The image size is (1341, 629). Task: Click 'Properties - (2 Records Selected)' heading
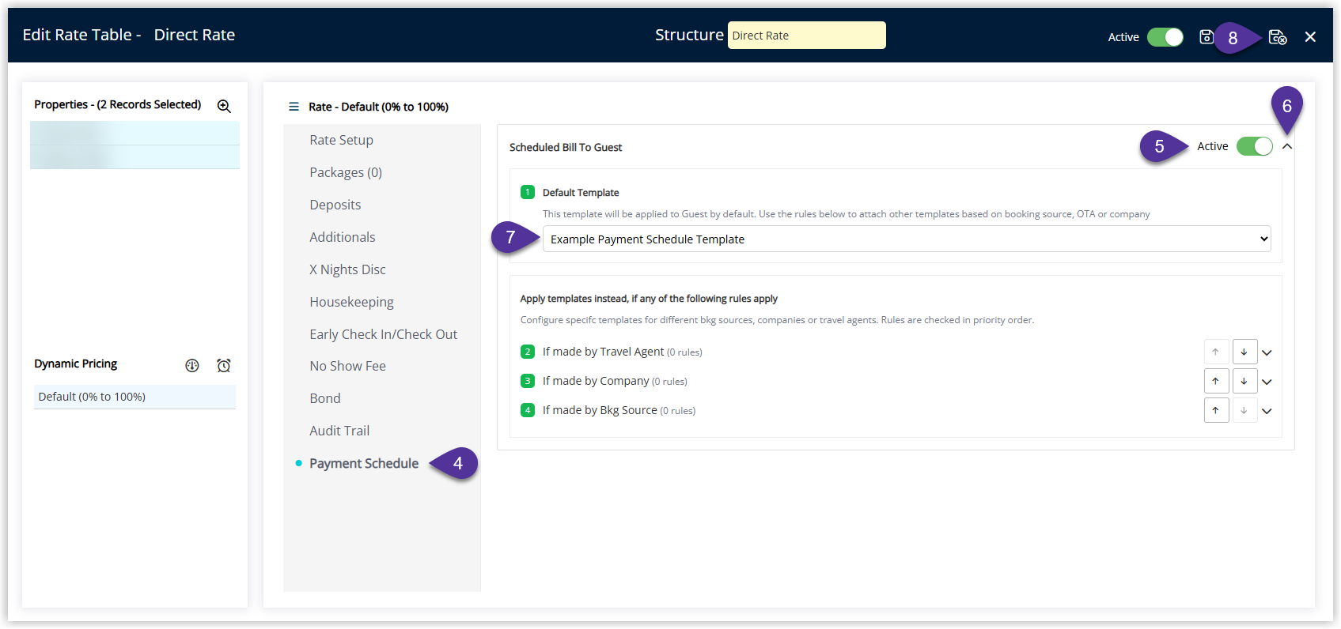pyautogui.click(x=117, y=104)
